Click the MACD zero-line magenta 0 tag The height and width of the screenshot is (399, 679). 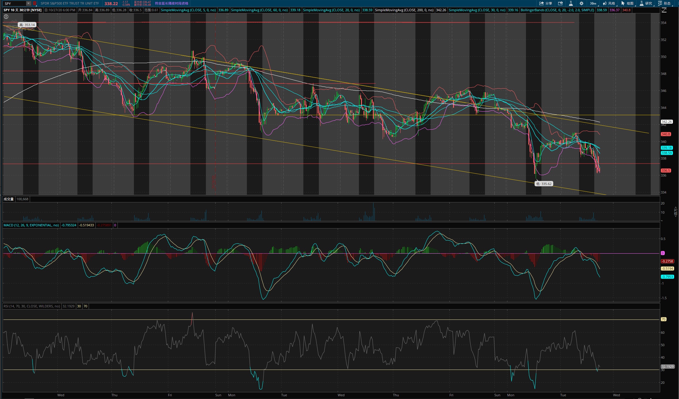663,253
